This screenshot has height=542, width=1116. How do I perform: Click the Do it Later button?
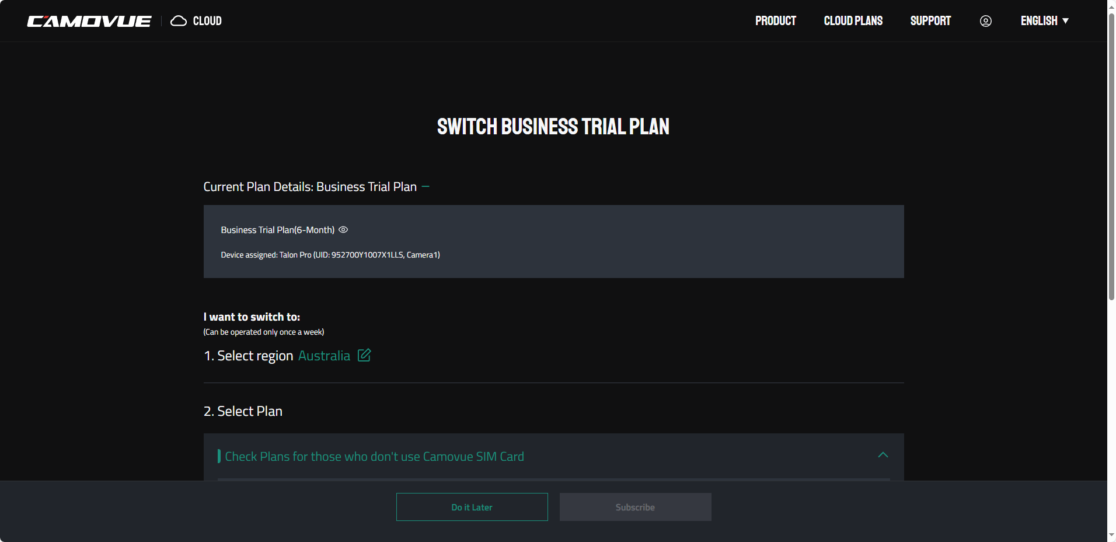pyautogui.click(x=472, y=507)
